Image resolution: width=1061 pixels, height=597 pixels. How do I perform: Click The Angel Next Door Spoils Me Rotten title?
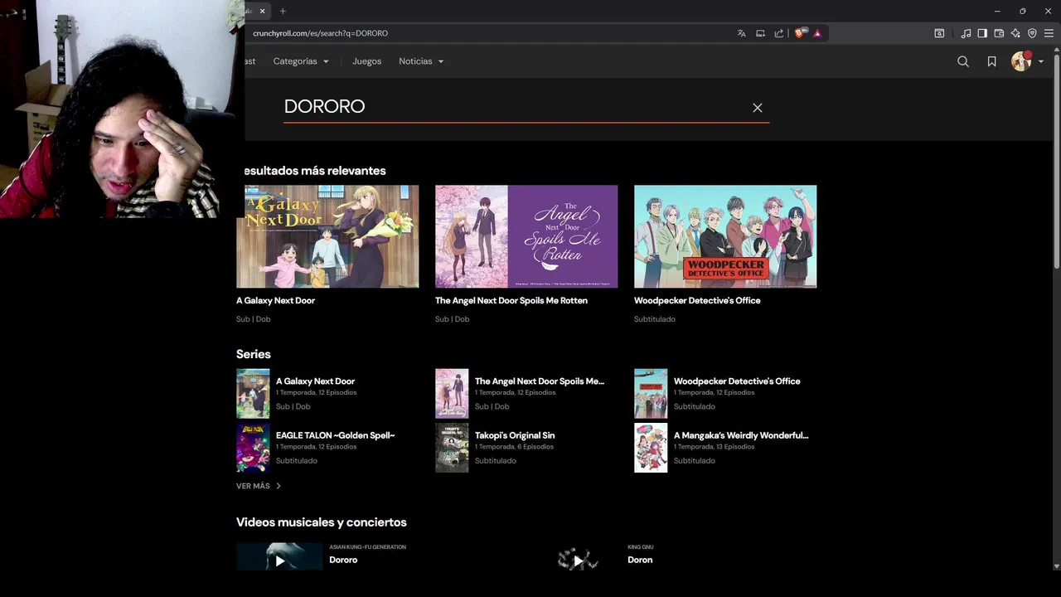(511, 301)
